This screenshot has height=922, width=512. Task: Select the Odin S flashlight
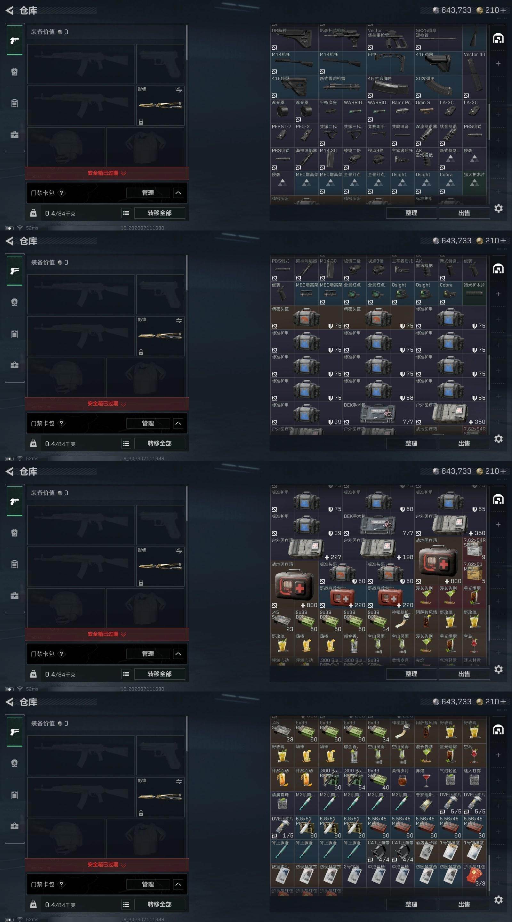427,111
